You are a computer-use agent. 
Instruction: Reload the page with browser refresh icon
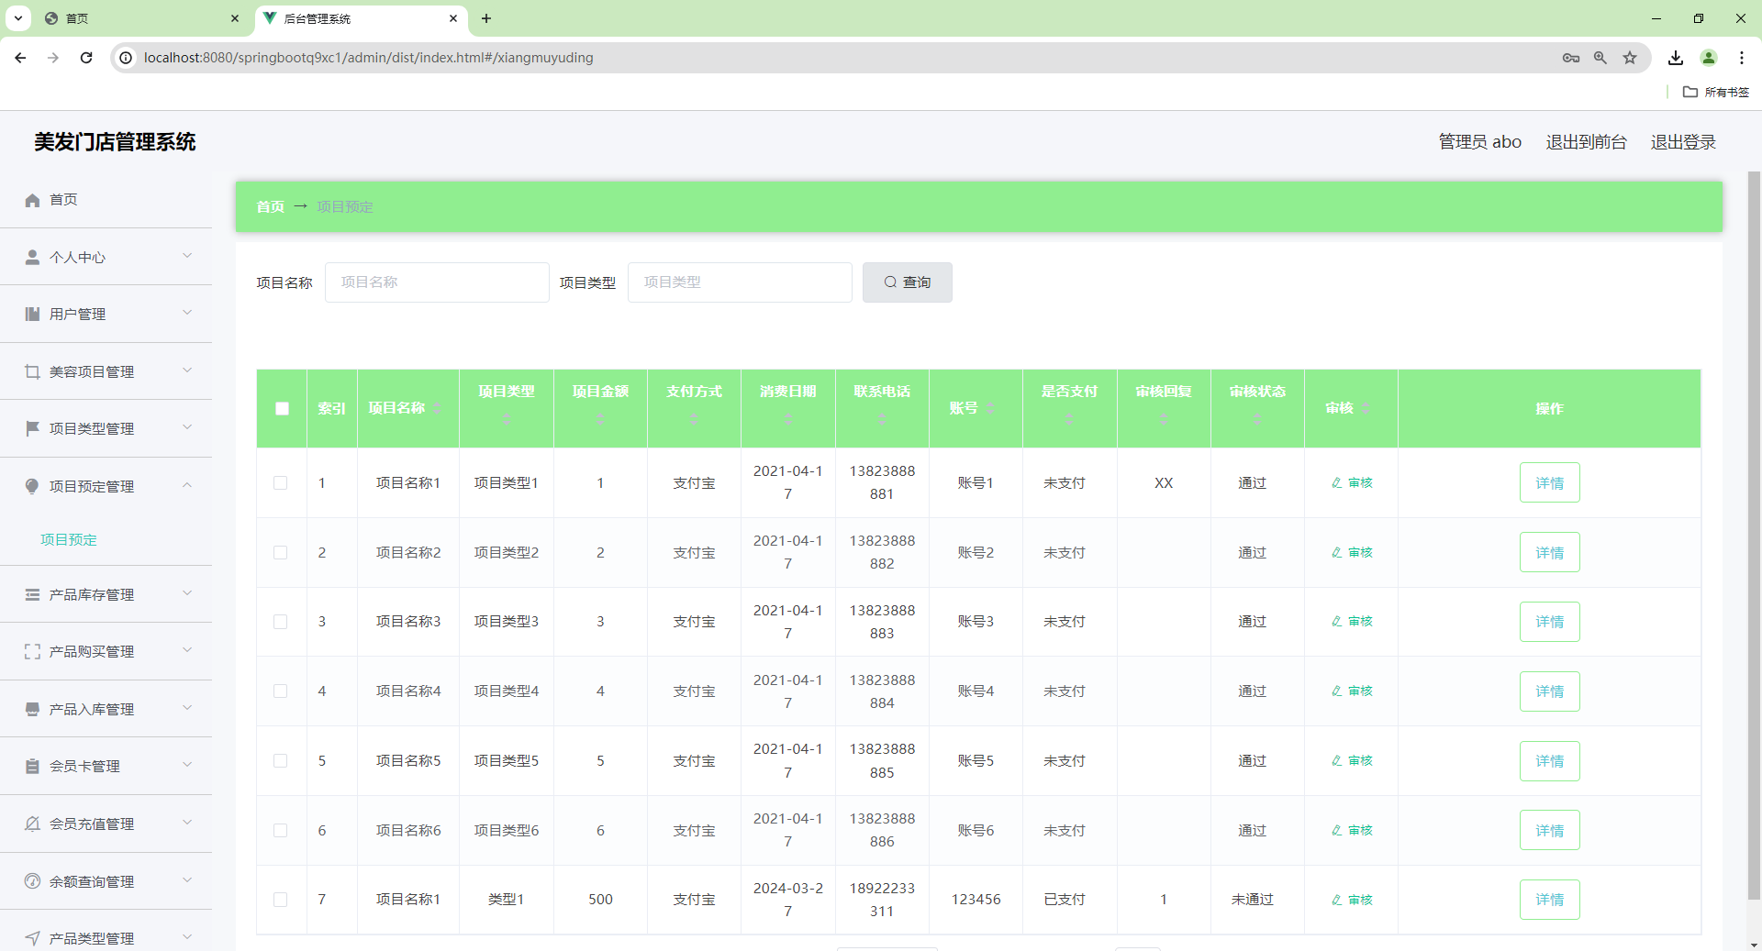click(x=86, y=58)
